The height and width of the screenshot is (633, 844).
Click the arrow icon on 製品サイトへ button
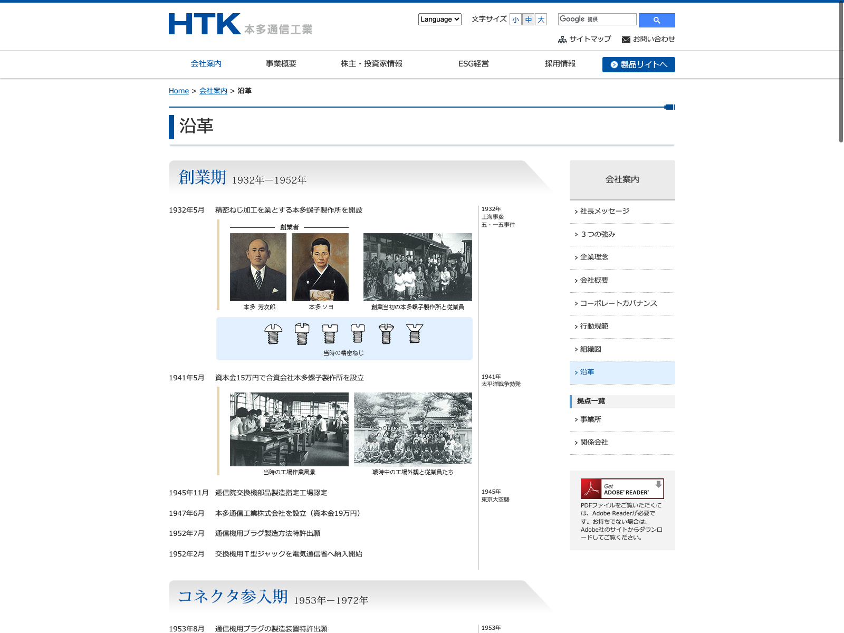[x=614, y=64]
